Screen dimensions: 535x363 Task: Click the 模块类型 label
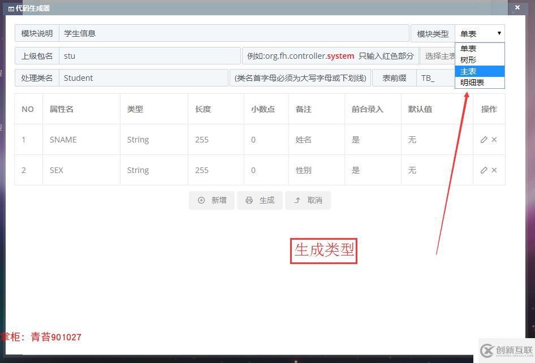coord(433,34)
